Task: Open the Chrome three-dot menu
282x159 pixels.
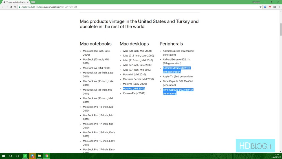Action: pos(279,7)
